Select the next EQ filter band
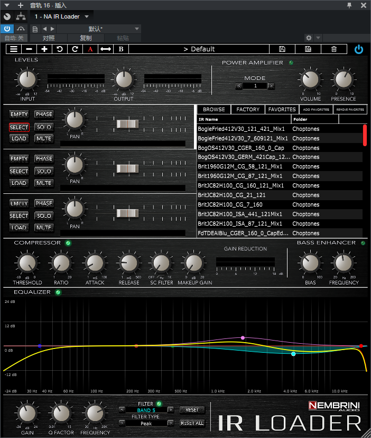This screenshot has width=371, height=438. pyautogui.click(x=171, y=410)
